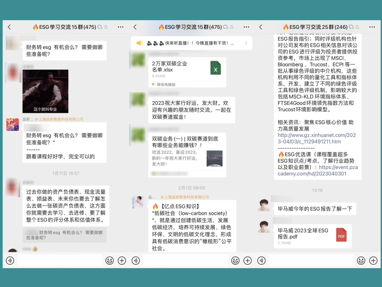Image resolution: width=382 pixels, height=287 pixels.
Task: Tap the voice input icon in the left chat bar
Action: point(10,260)
